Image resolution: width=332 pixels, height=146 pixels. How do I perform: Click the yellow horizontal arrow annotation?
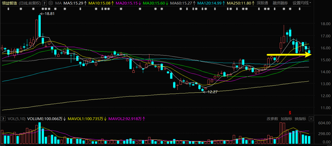(289, 55)
